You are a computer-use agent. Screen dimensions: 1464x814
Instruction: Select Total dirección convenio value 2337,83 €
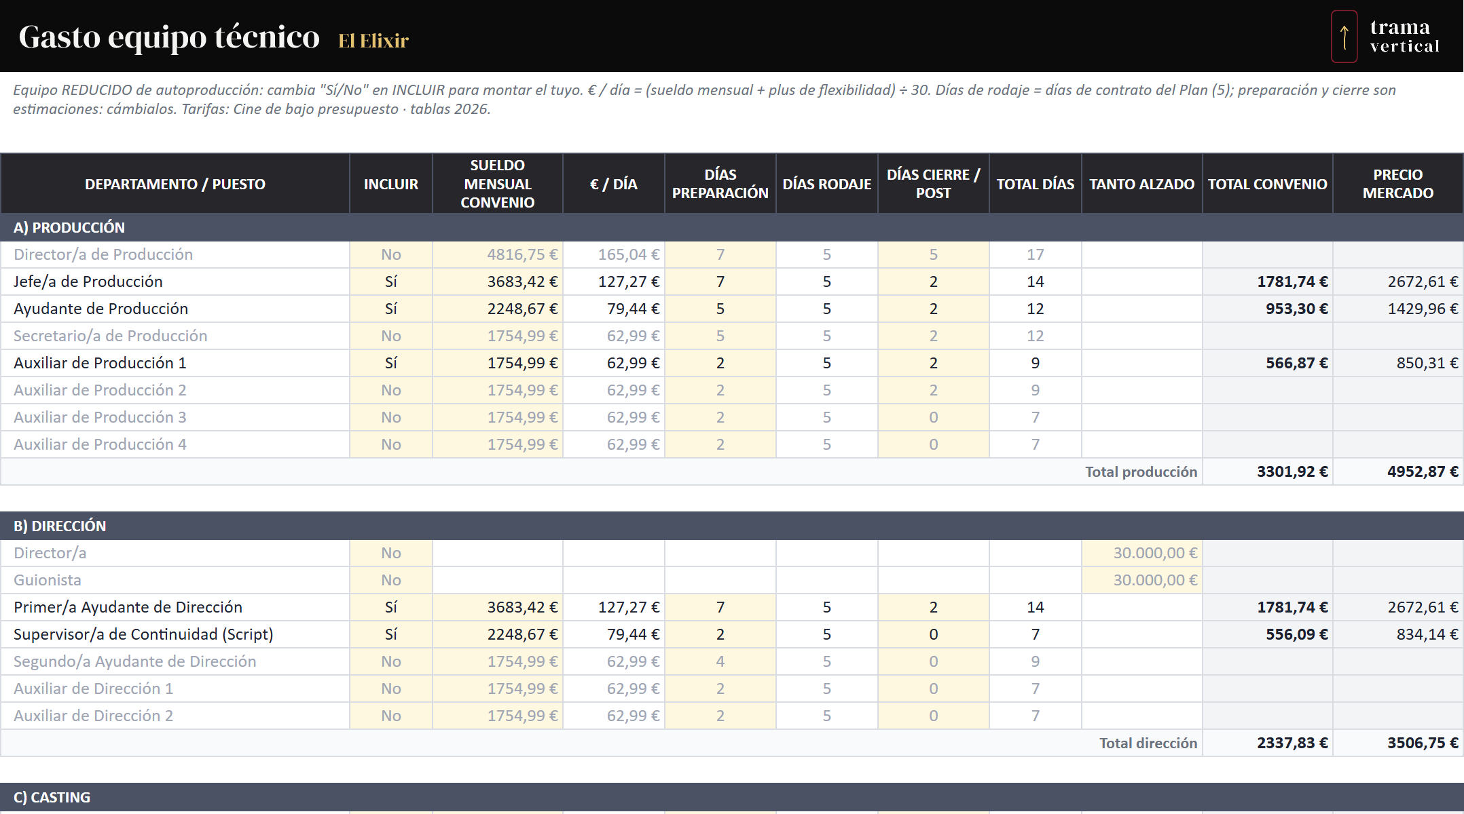pyautogui.click(x=1268, y=743)
